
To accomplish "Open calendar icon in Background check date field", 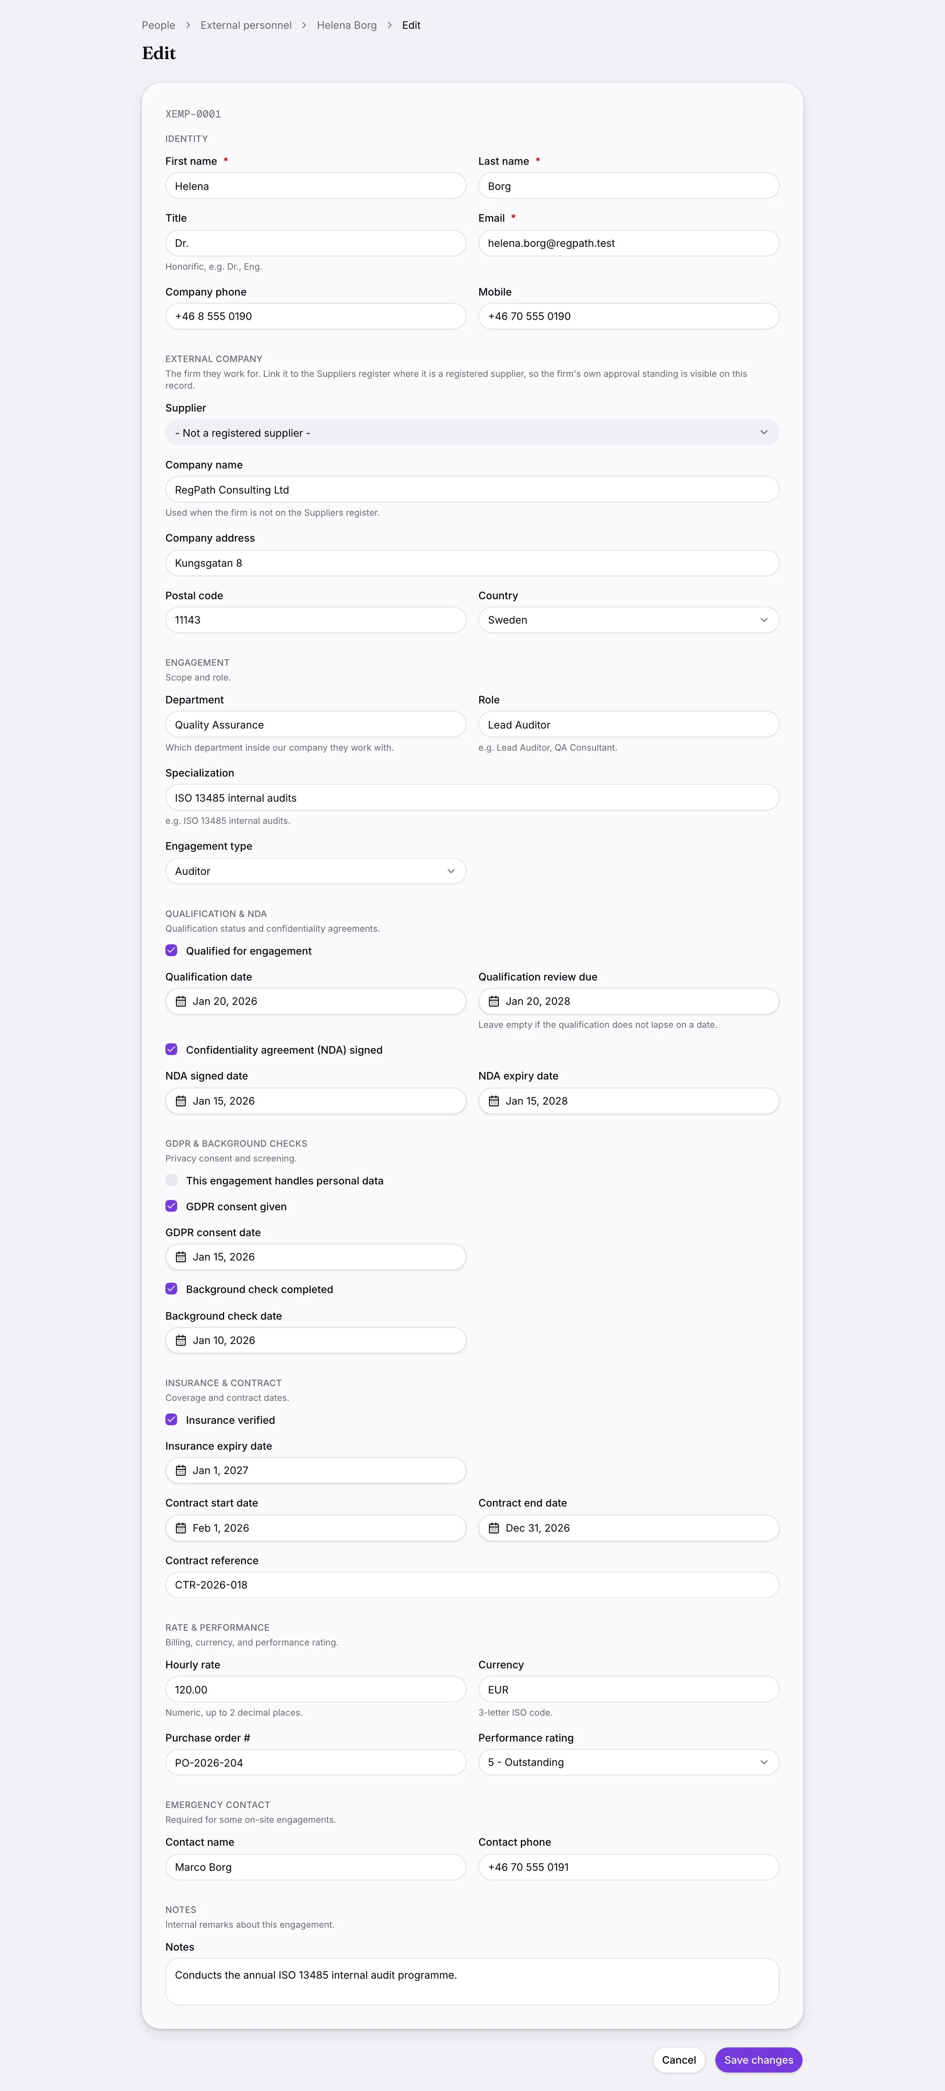I will tap(181, 1340).
